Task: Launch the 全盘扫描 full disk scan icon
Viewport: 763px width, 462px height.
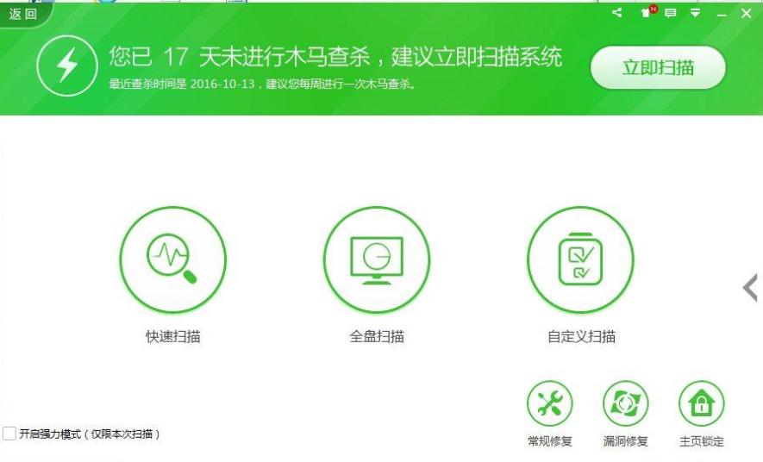Action: [x=377, y=259]
